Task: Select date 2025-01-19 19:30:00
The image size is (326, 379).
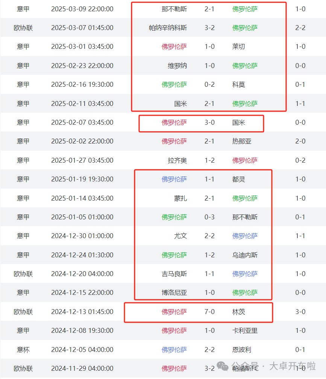Action: [x=82, y=179]
